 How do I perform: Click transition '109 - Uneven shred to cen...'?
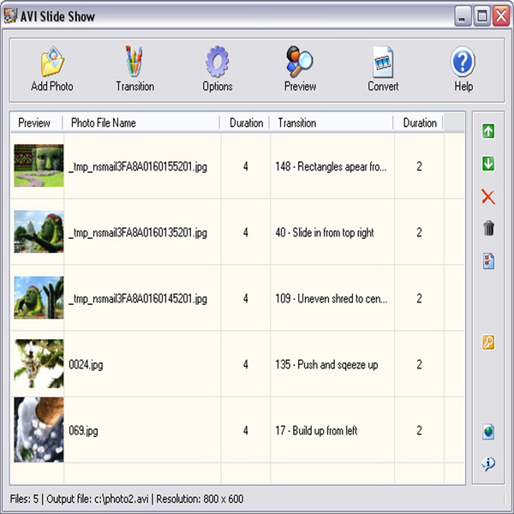[x=331, y=298]
